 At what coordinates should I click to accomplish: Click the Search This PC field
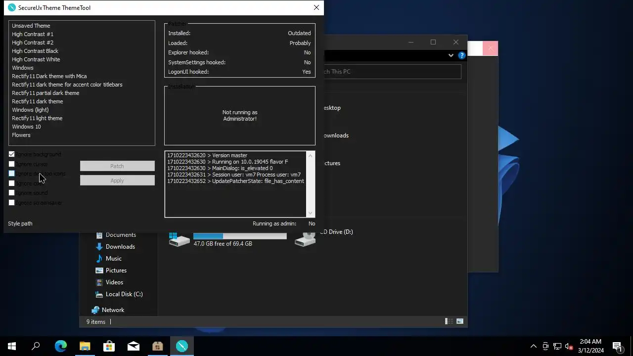[392, 72]
